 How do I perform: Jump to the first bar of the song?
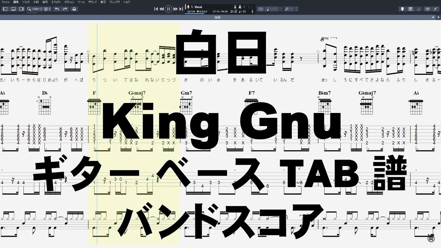pyautogui.click(x=156, y=9)
